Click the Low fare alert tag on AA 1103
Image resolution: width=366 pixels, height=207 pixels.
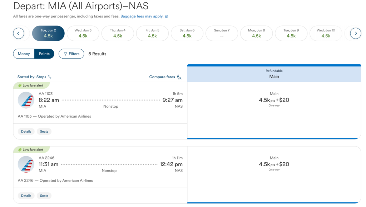click(31, 85)
